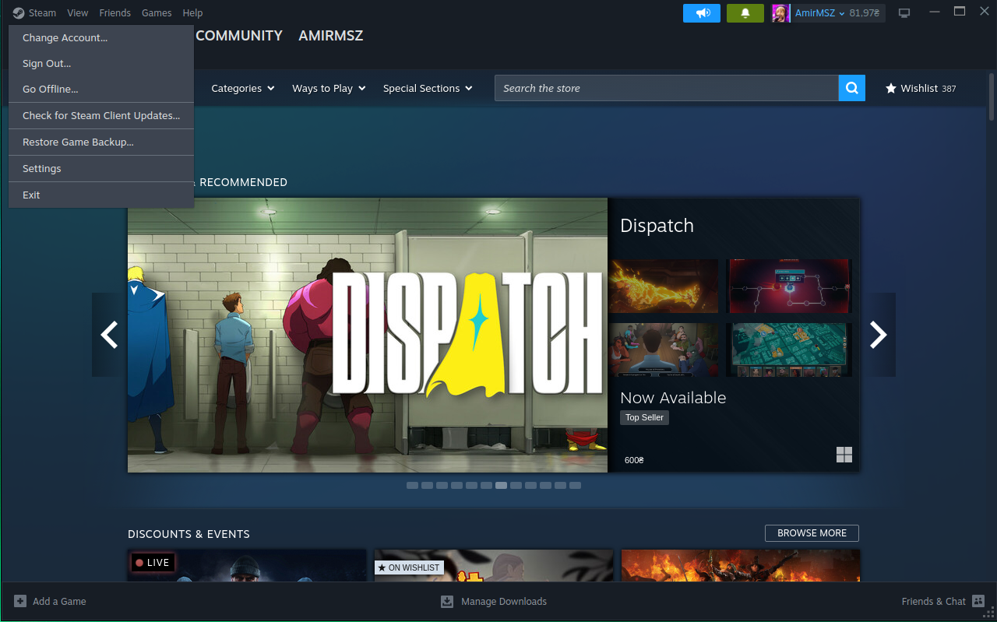Choose Go Offline from Steam menu
The width and height of the screenshot is (997, 622).
tap(51, 90)
